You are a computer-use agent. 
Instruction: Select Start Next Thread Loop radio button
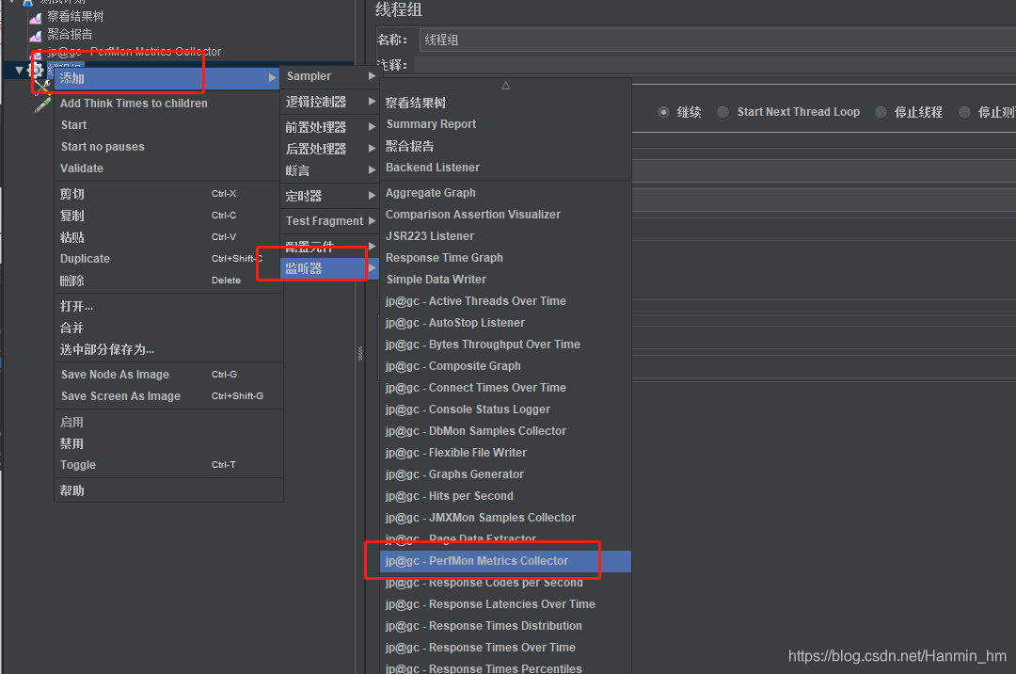722,112
